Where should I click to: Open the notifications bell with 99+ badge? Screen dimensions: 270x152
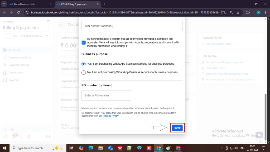pos(13,136)
